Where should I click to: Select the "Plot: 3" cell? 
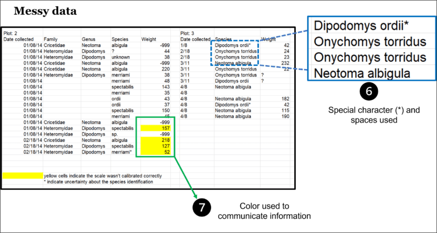(x=187, y=33)
